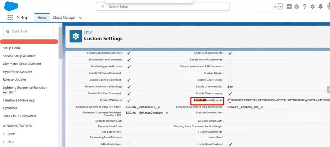Toggle the Disable Trigger checkbox

point(230,74)
